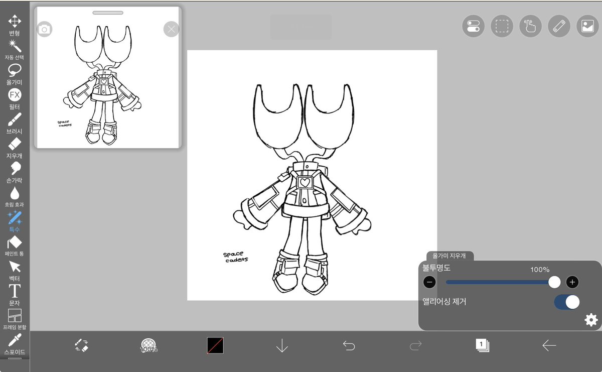The image size is (602, 372).
Task: Select the 올가미 지우개 tab label
Action: point(449,256)
